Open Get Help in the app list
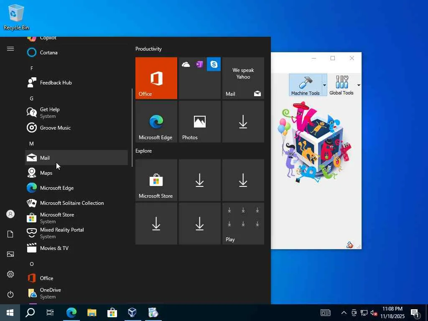Image resolution: width=428 pixels, height=321 pixels. pos(76,112)
